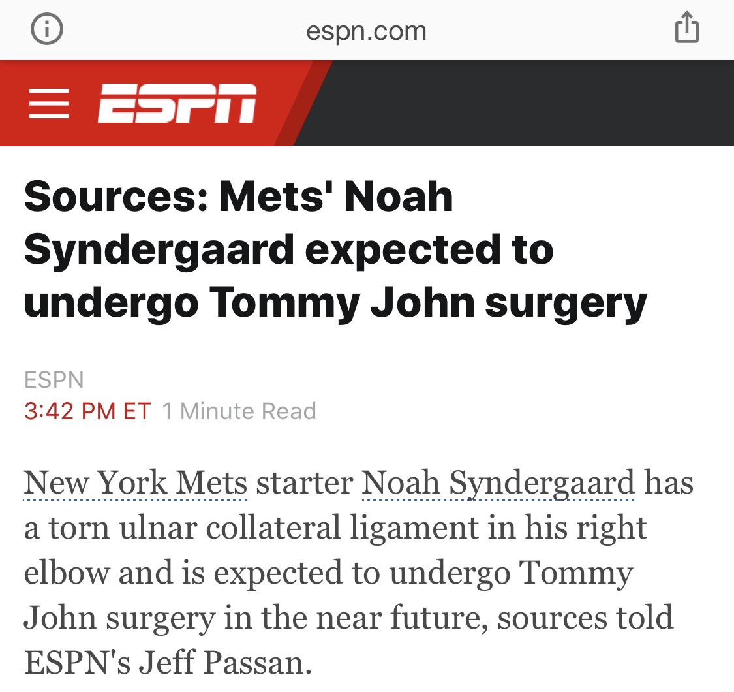Click the 1 Minute Read label
This screenshot has width=734, height=692.
pyautogui.click(x=239, y=411)
